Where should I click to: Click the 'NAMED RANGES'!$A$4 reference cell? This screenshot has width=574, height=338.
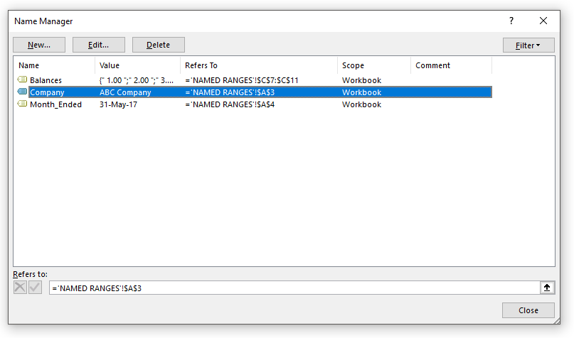pyautogui.click(x=230, y=104)
